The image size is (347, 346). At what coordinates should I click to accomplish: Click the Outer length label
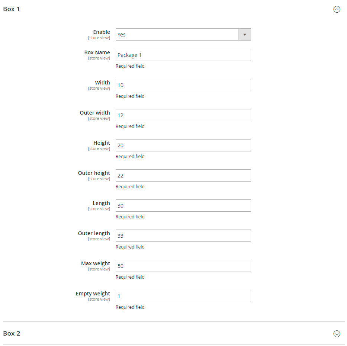(94, 233)
